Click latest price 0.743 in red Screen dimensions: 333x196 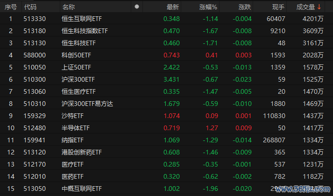171,55
